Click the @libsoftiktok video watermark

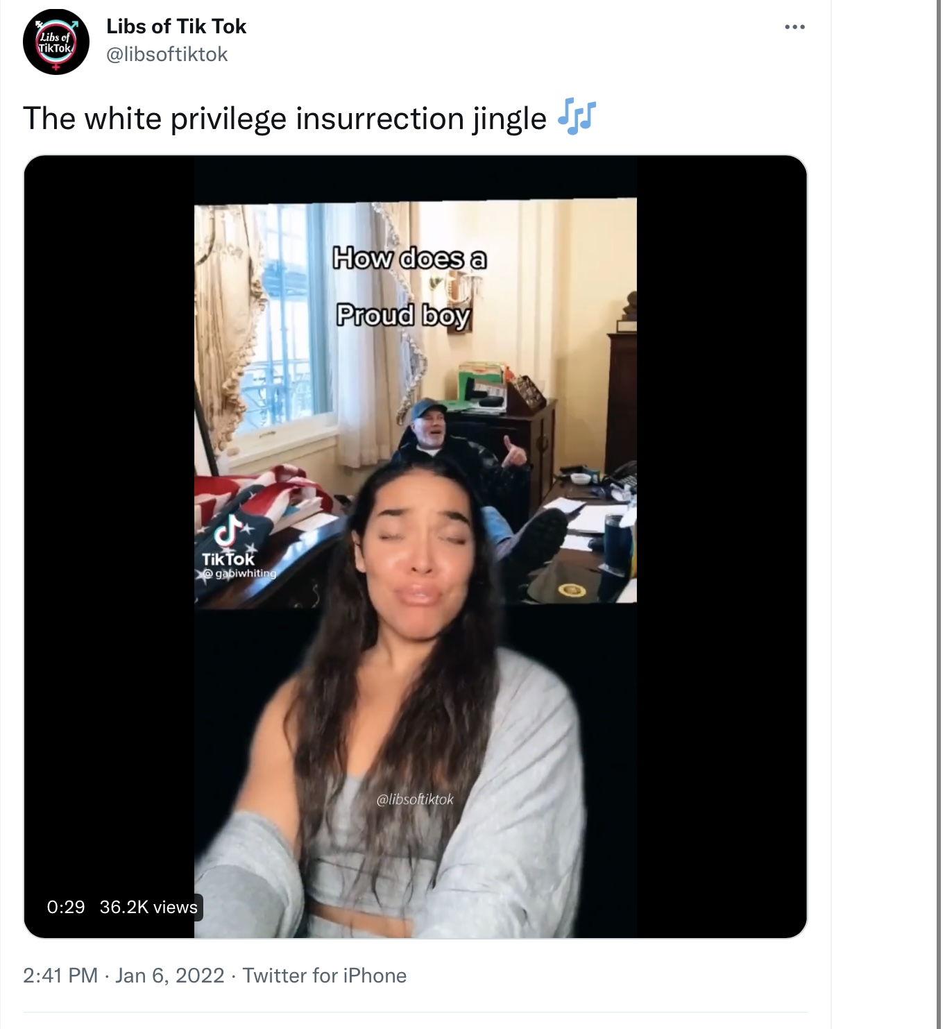[x=415, y=799]
